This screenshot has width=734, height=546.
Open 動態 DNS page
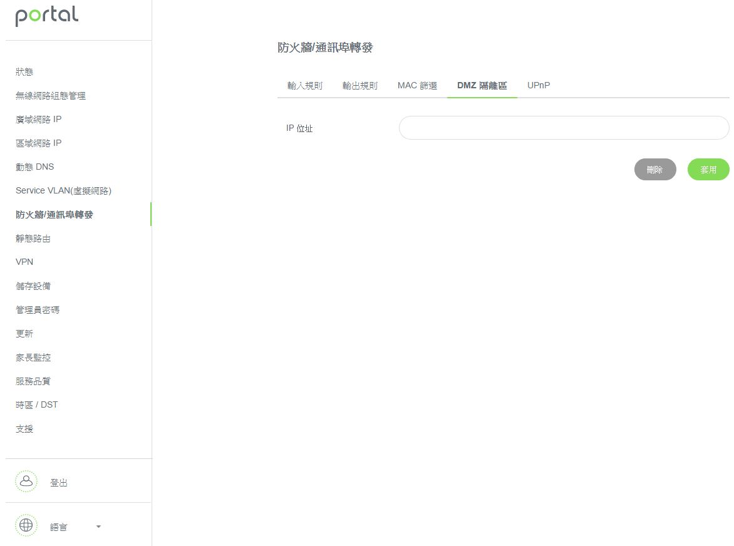tap(34, 167)
